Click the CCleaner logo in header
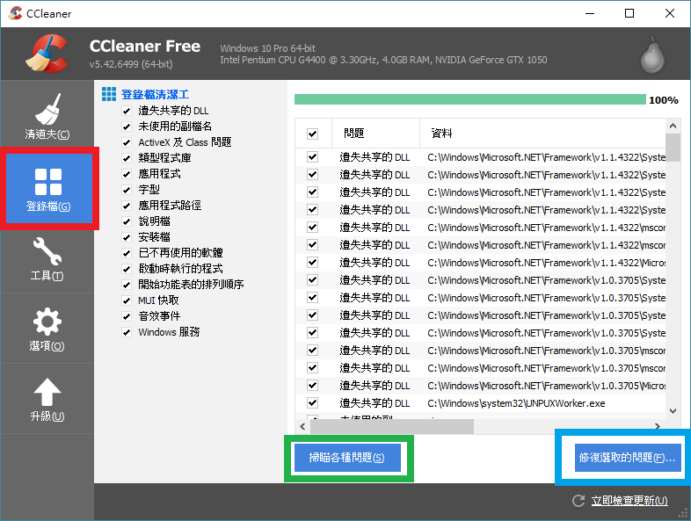This screenshot has width=691, height=521. click(47, 54)
